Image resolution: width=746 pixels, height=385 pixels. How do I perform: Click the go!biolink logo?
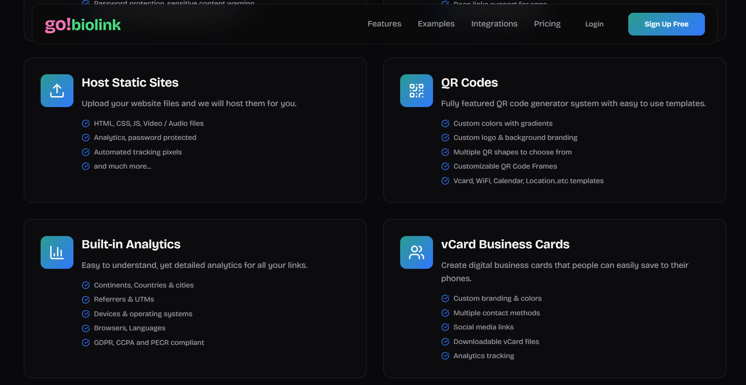coord(83,25)
